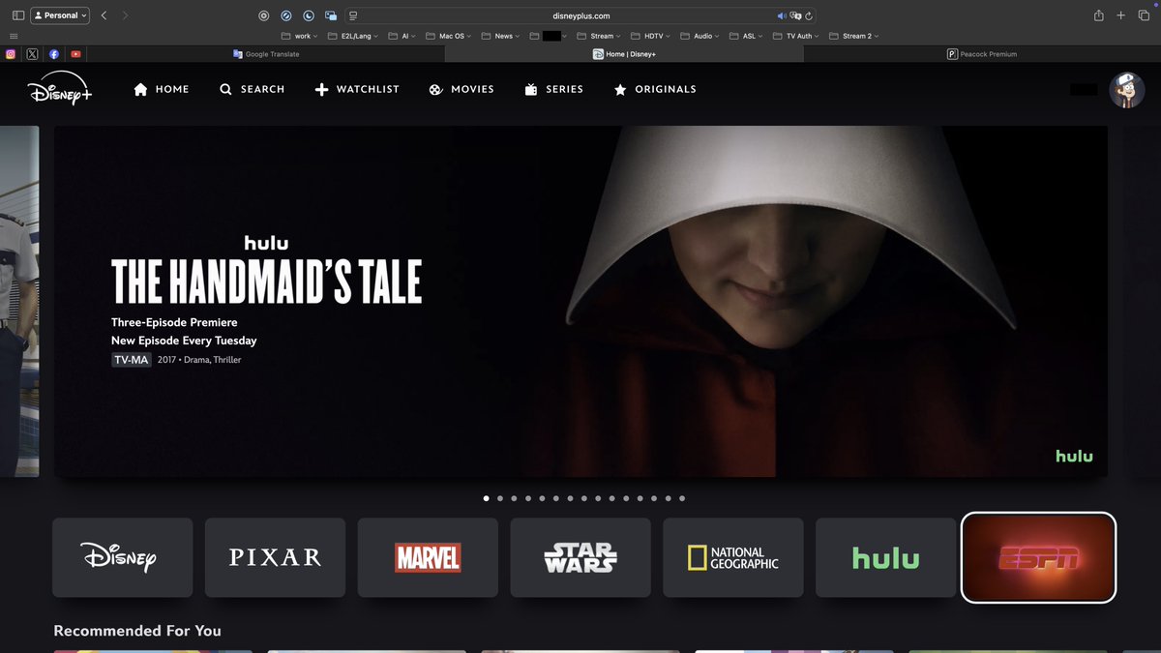Click the Three-Episode Premiere text
The height and width of the screenshot is (653, 1161).
click(174, 322)
